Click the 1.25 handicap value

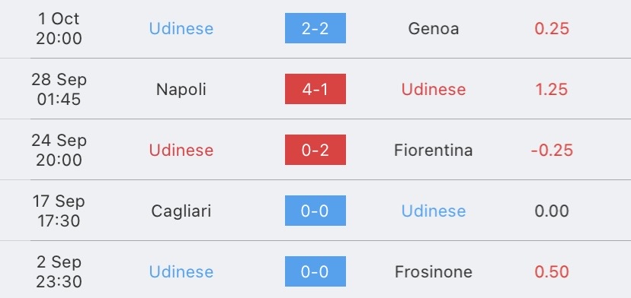[552, 89]
